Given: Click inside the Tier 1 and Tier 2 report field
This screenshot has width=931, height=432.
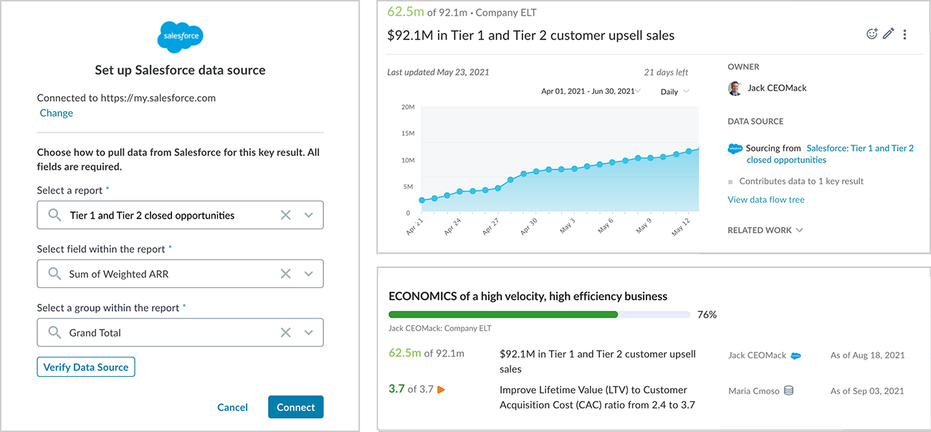Looking at the screenshot, I should click(x=180, y=215).
